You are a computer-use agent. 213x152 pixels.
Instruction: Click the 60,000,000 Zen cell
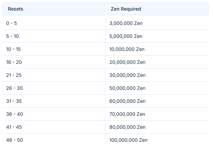point(127,101)
